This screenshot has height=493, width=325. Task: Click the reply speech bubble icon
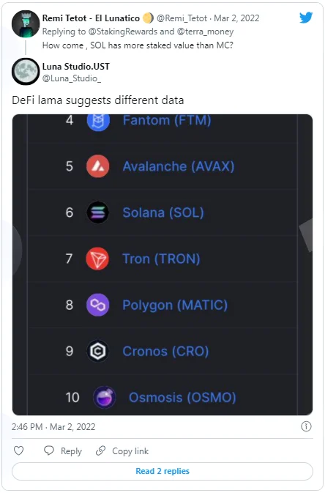click(49, 451)
